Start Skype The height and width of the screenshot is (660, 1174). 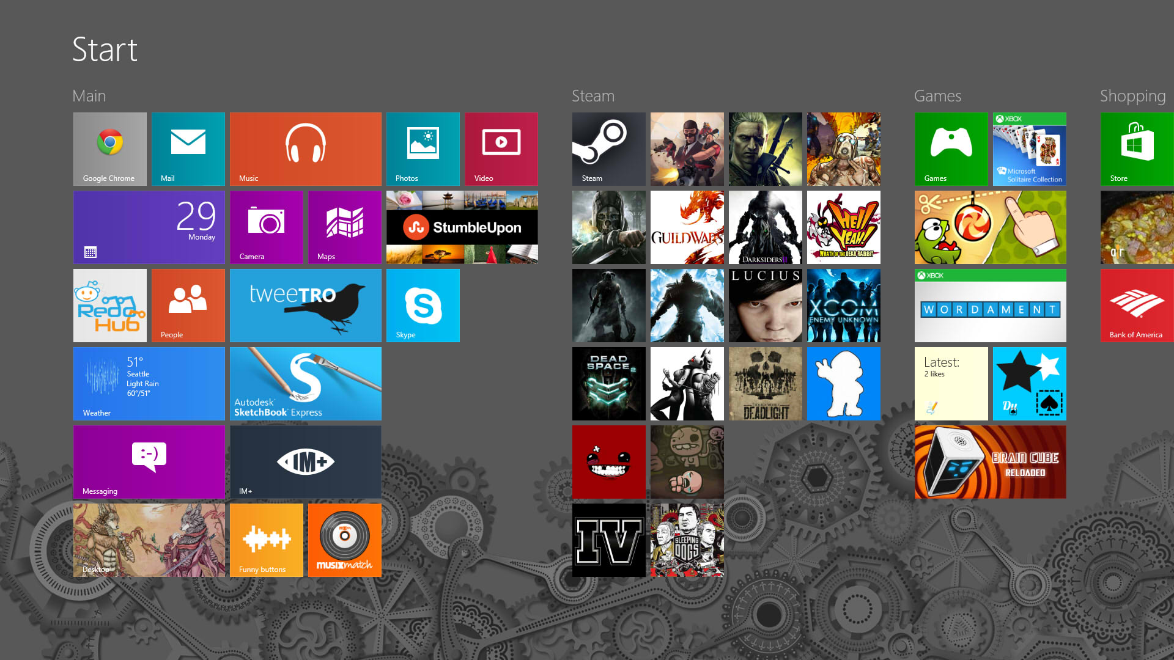(423, 305)
